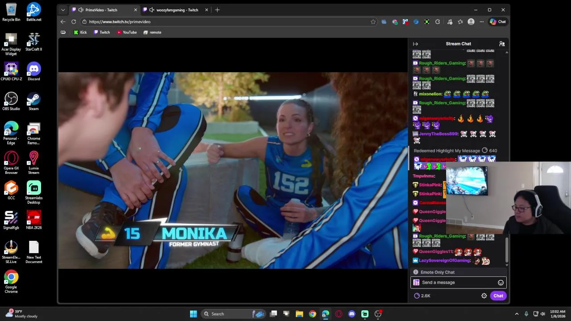Open the workspaces icon on bookmarks bar
Viewport: 571px width, 321px height.
(x=63, y=33)
